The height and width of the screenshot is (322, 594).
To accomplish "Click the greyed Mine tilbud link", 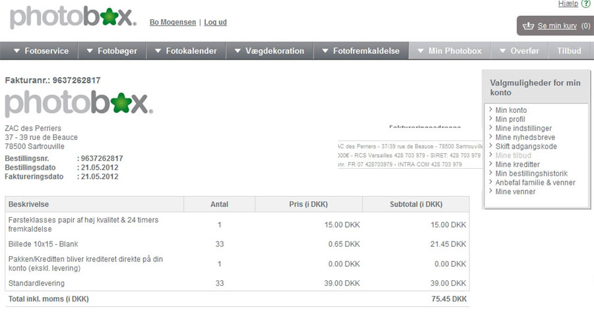I will (x=513, y=156).
